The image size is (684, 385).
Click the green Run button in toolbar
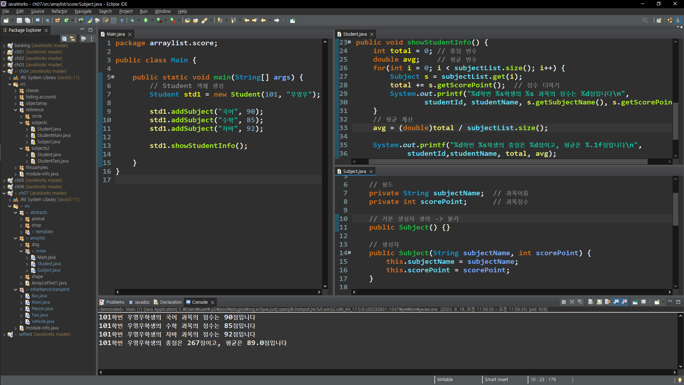tap(145, 20)
